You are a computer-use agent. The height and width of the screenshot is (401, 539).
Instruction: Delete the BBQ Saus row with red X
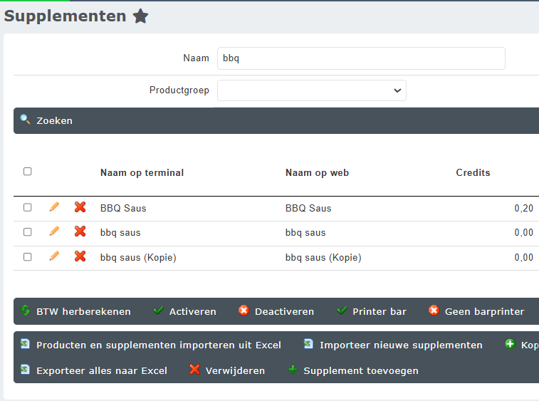[80, 207]
